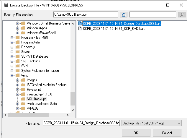Click the Design_Database863.bak file icon
This screenshot has height=138, width=187.
[80, 23]
